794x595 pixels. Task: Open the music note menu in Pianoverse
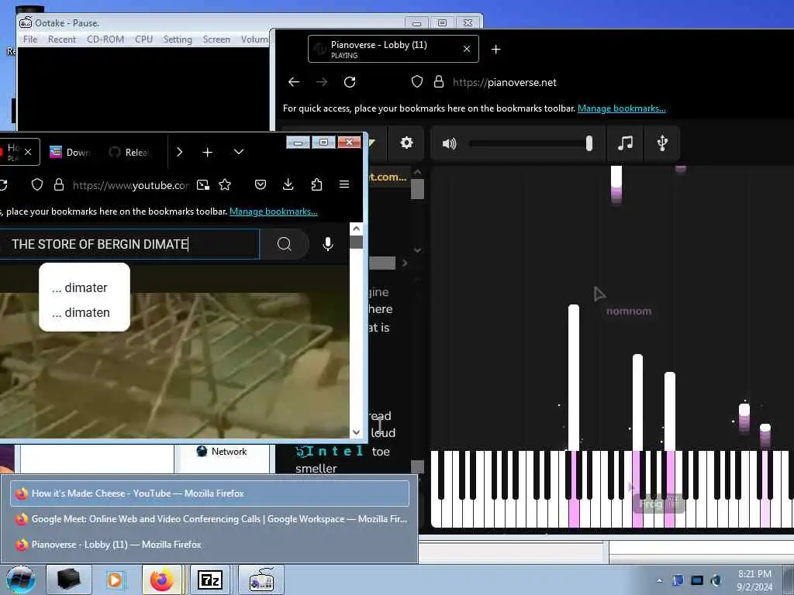tap(625, 143)
